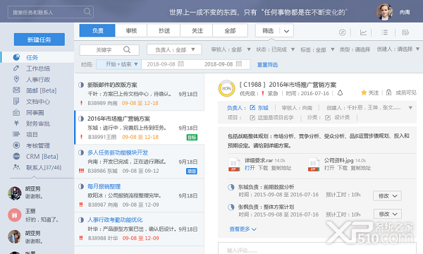This screenshot has height=254, width=423.
Task: Click the 新建任务 button
Action: [x=39, y=40]
